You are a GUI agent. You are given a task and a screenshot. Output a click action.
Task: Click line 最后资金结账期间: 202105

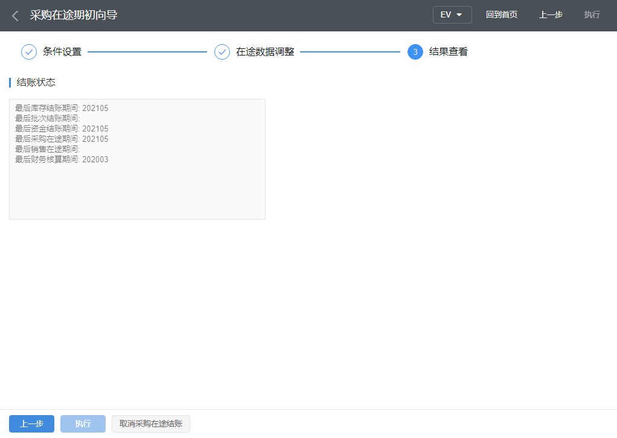coord(62,129)
